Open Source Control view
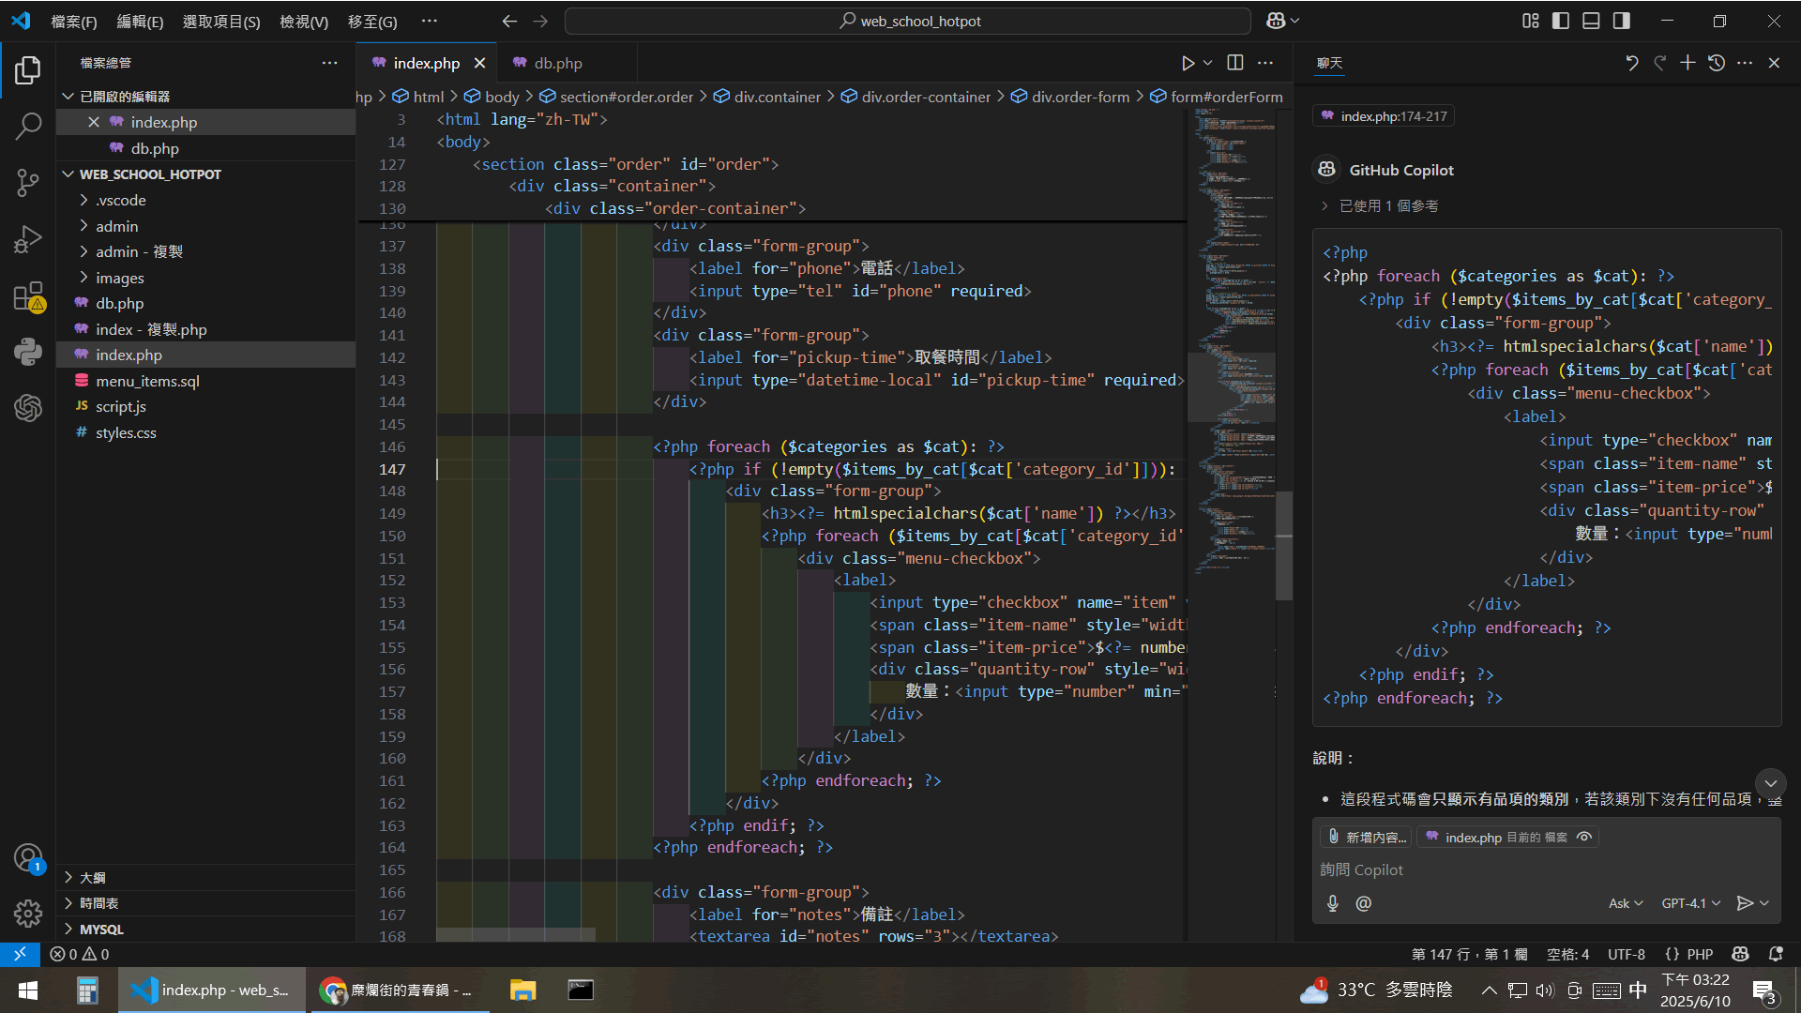Viewport: 1801px width, 1013px height. click(x=28, y=182)
